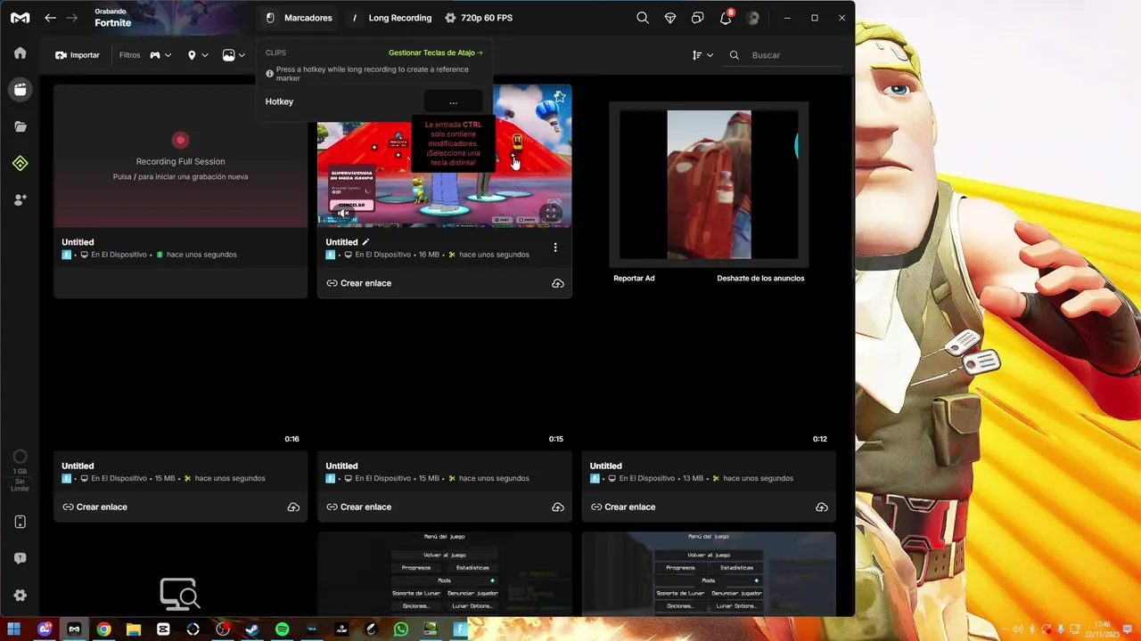This screenshot has height=641, width=1141.
Task: Open the notifications bell with the red badge
Action: [x=726, y=18]
